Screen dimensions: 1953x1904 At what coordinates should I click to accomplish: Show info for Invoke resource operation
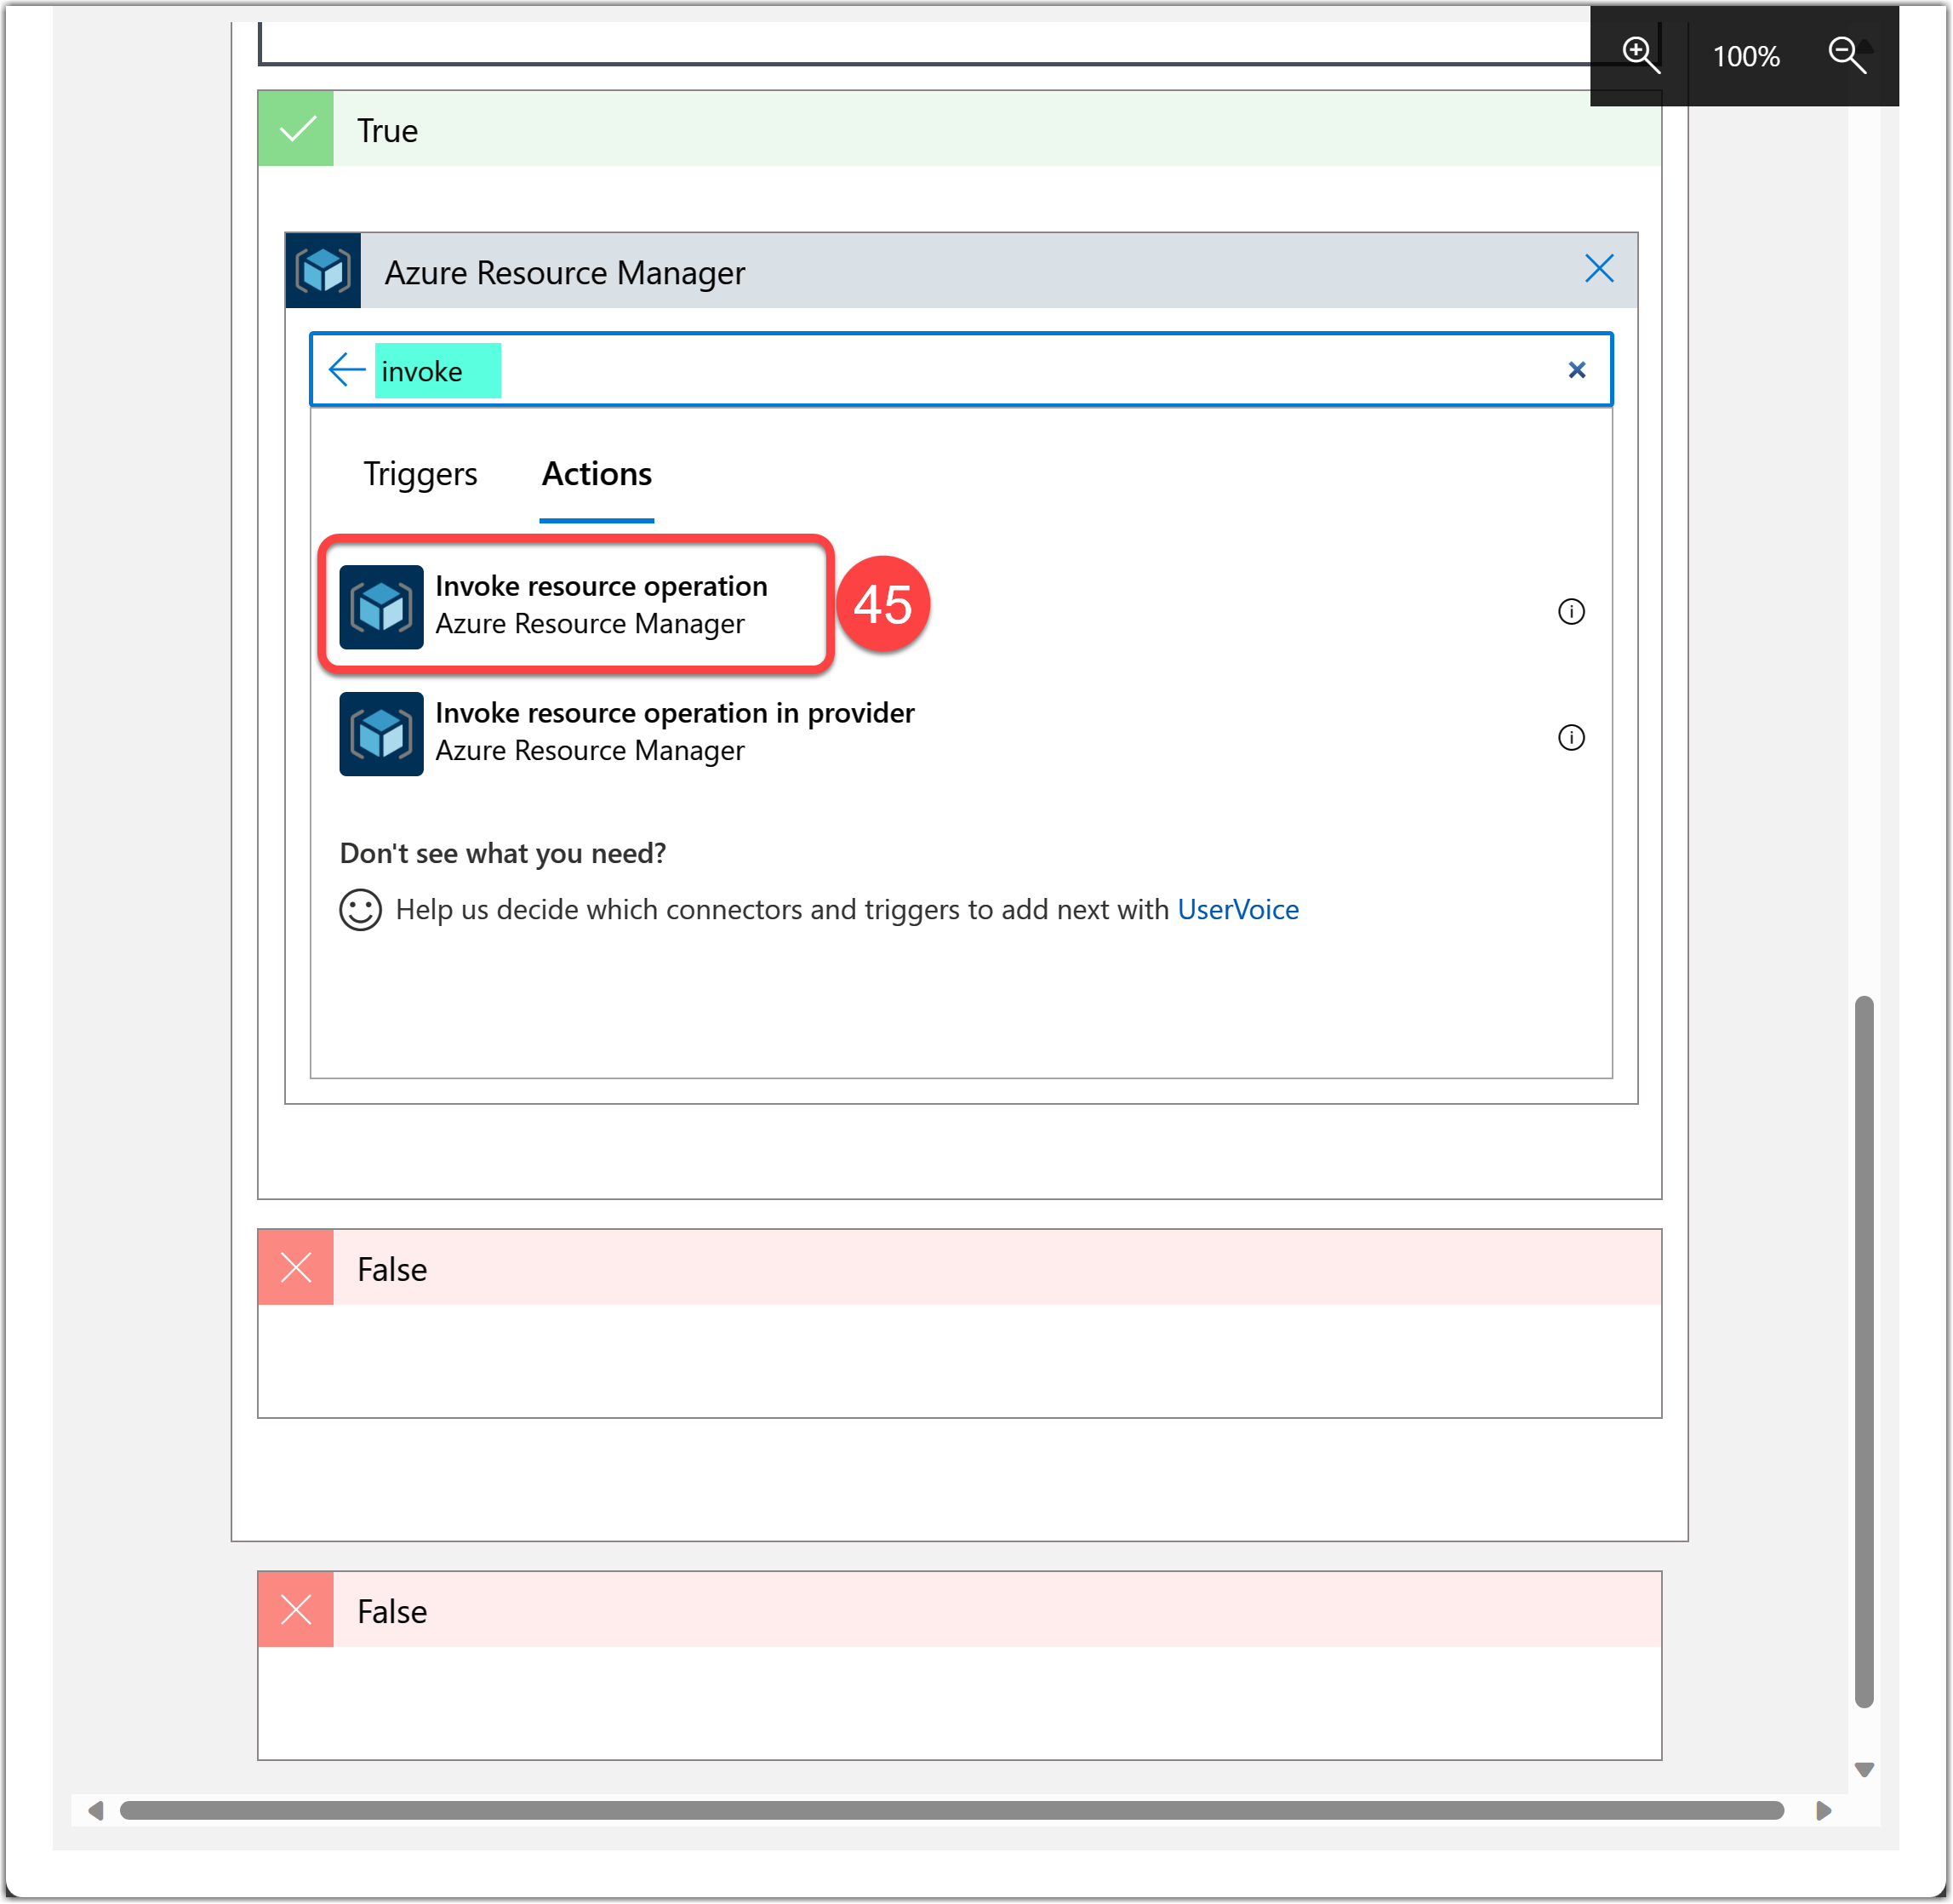click(x=1570, y=611)
